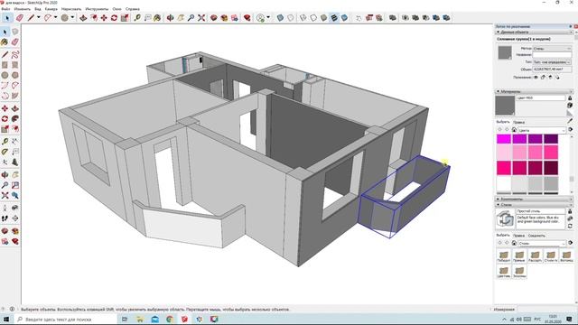Toggle the hidden eye icon in entity info
The width and height of the screenshot is (578, 325).
(536, 78)
